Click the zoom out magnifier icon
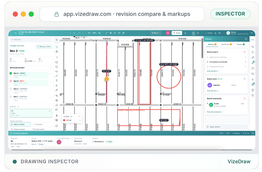 pos(89,33)
